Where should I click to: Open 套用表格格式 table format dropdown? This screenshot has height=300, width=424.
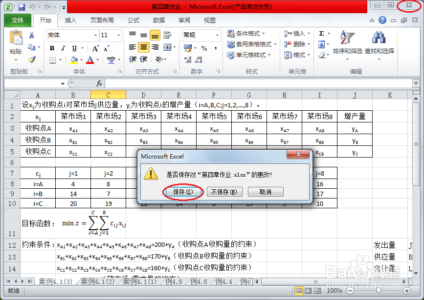tap(252, 44)
